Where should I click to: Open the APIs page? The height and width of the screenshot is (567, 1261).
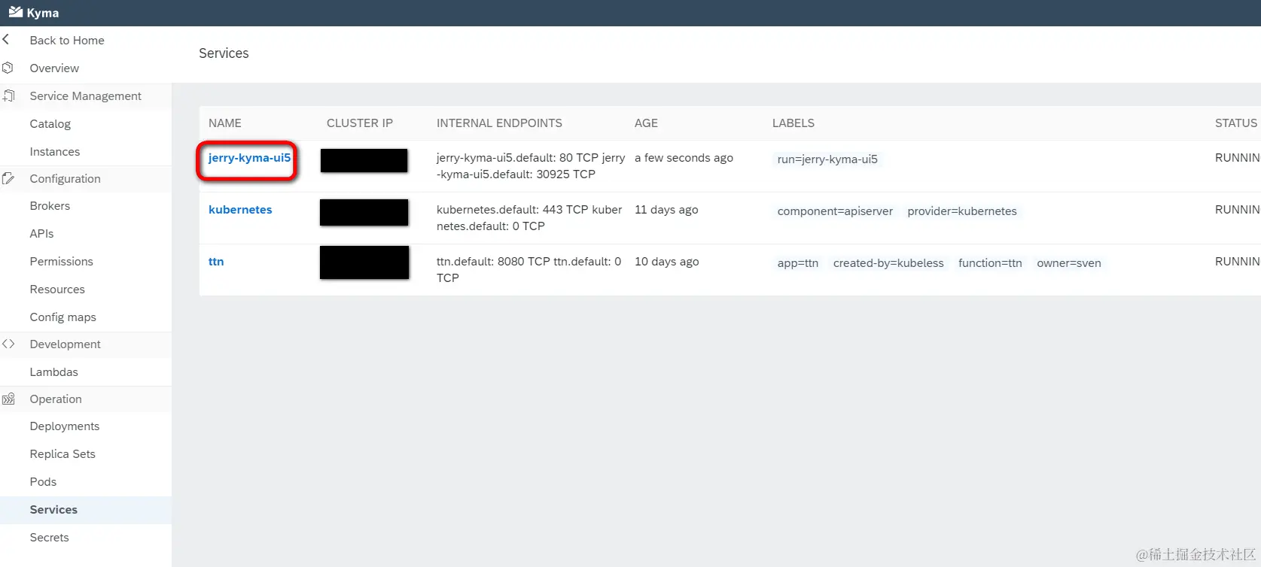[x=41, y=234]
